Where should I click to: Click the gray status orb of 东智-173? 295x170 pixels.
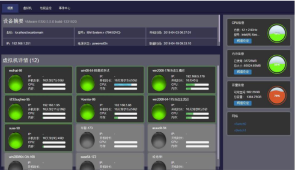pyautogui.click(x=87, y=140)
